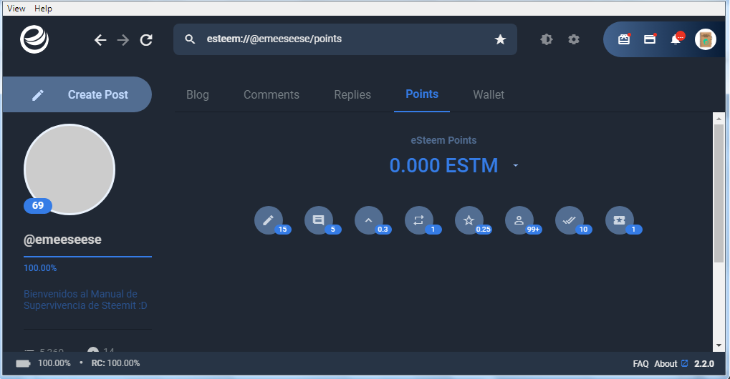
Task: Click the address bar with esteem://@emeeseese/points
Action: click(x=345, y=39)
